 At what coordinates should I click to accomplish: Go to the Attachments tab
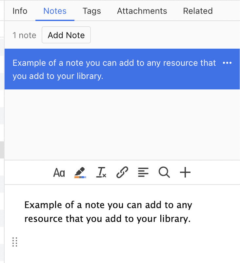point(142,11)
